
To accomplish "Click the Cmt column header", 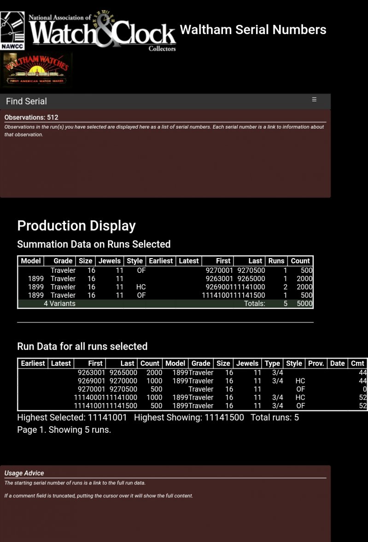I will point(357,363).
